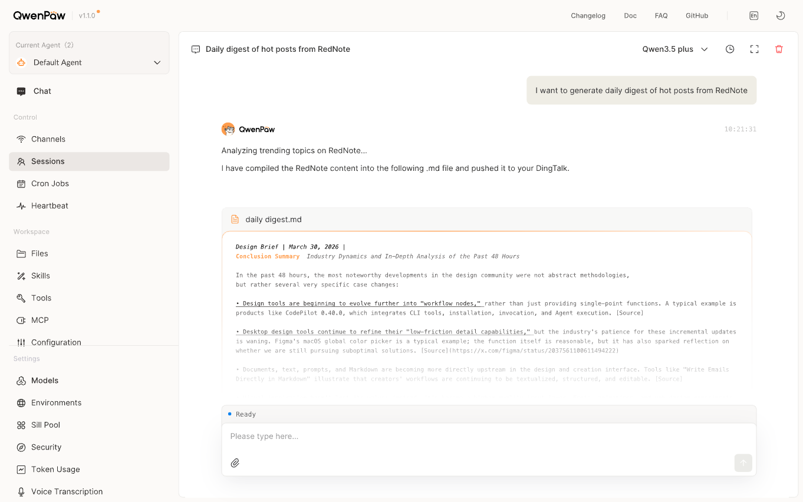803x502 pixels.
Task: Click the Environments globe icon
Action: point(21,403)
